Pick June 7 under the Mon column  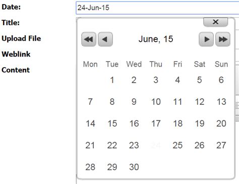point(90,102)
